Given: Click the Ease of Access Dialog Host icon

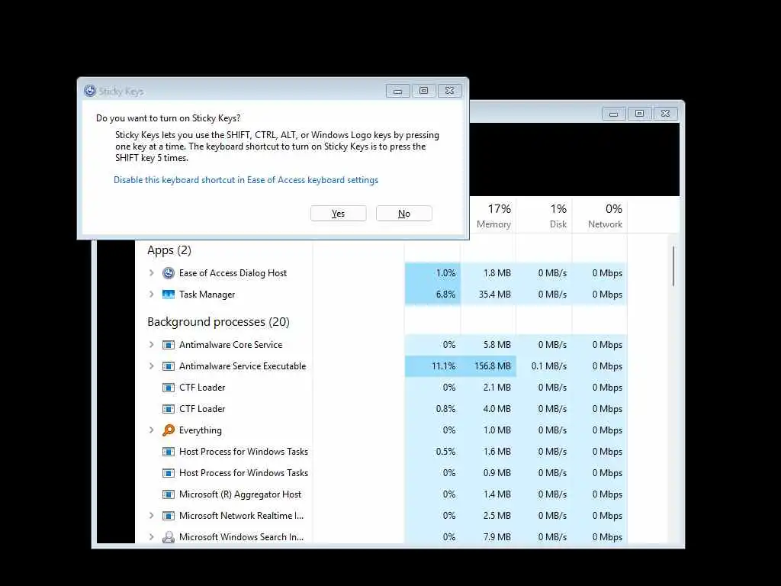Looking at the screenshot, I should pyautogui.click(x=169, y=273).
